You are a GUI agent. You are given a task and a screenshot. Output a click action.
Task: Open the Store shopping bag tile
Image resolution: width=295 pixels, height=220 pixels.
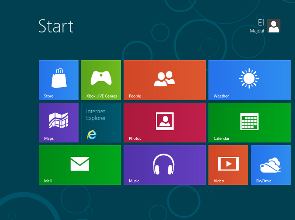[x=59, y=80]
